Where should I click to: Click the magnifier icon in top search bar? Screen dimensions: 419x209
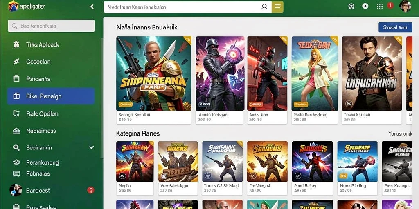pos(264,7)
